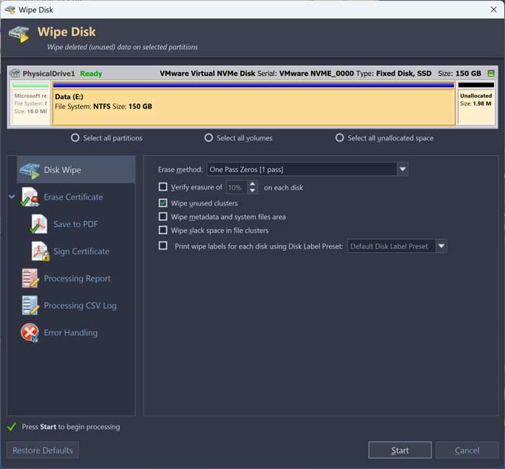Click the Start button

(400, 450)
